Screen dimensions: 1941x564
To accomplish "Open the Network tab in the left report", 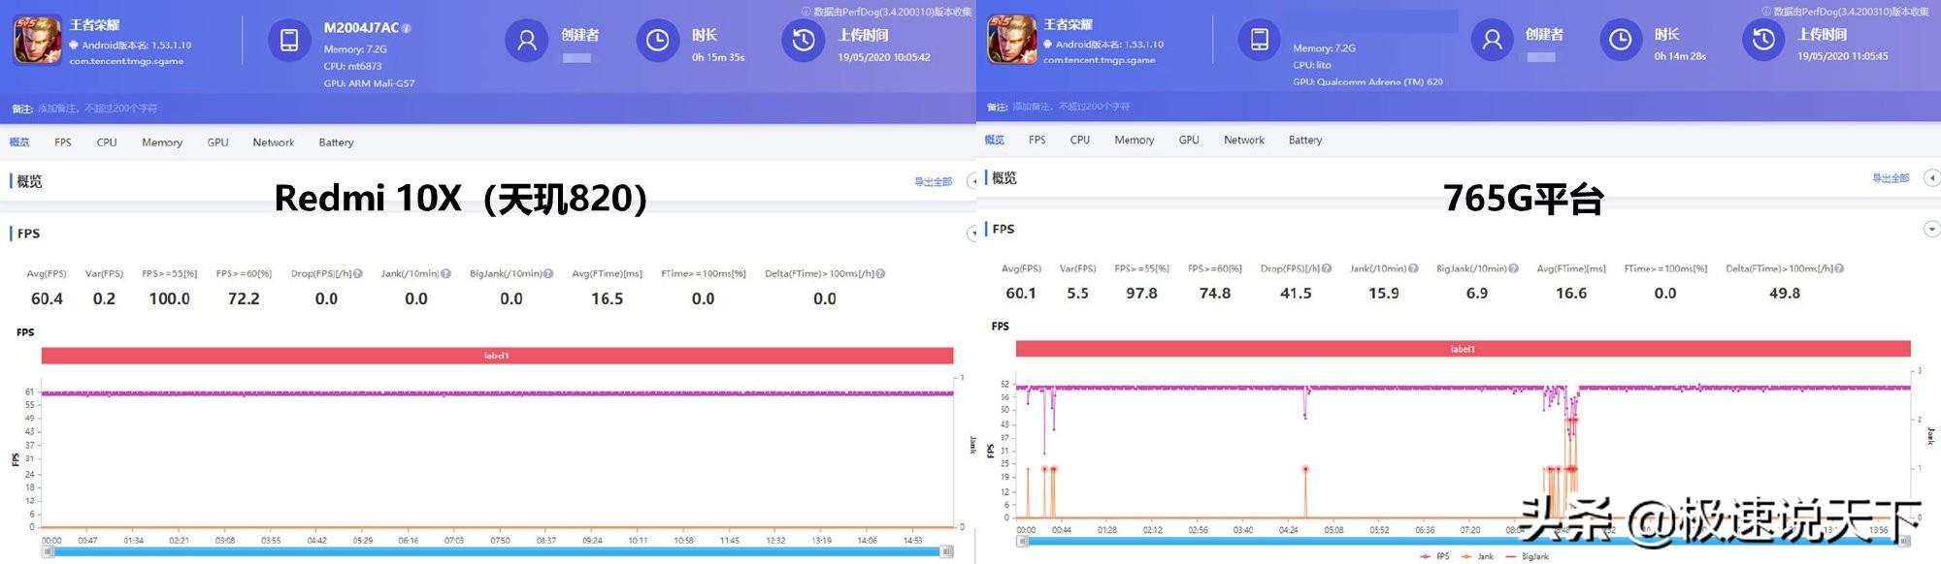I will click(x=274, y=142).
